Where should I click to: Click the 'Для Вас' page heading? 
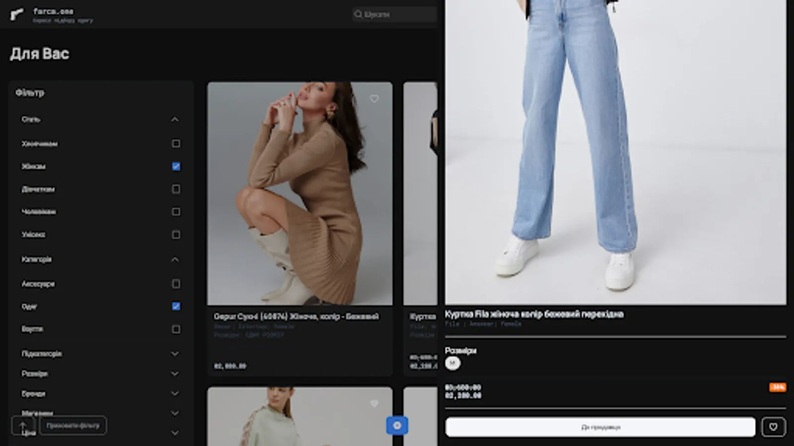[x=40, y=54]
